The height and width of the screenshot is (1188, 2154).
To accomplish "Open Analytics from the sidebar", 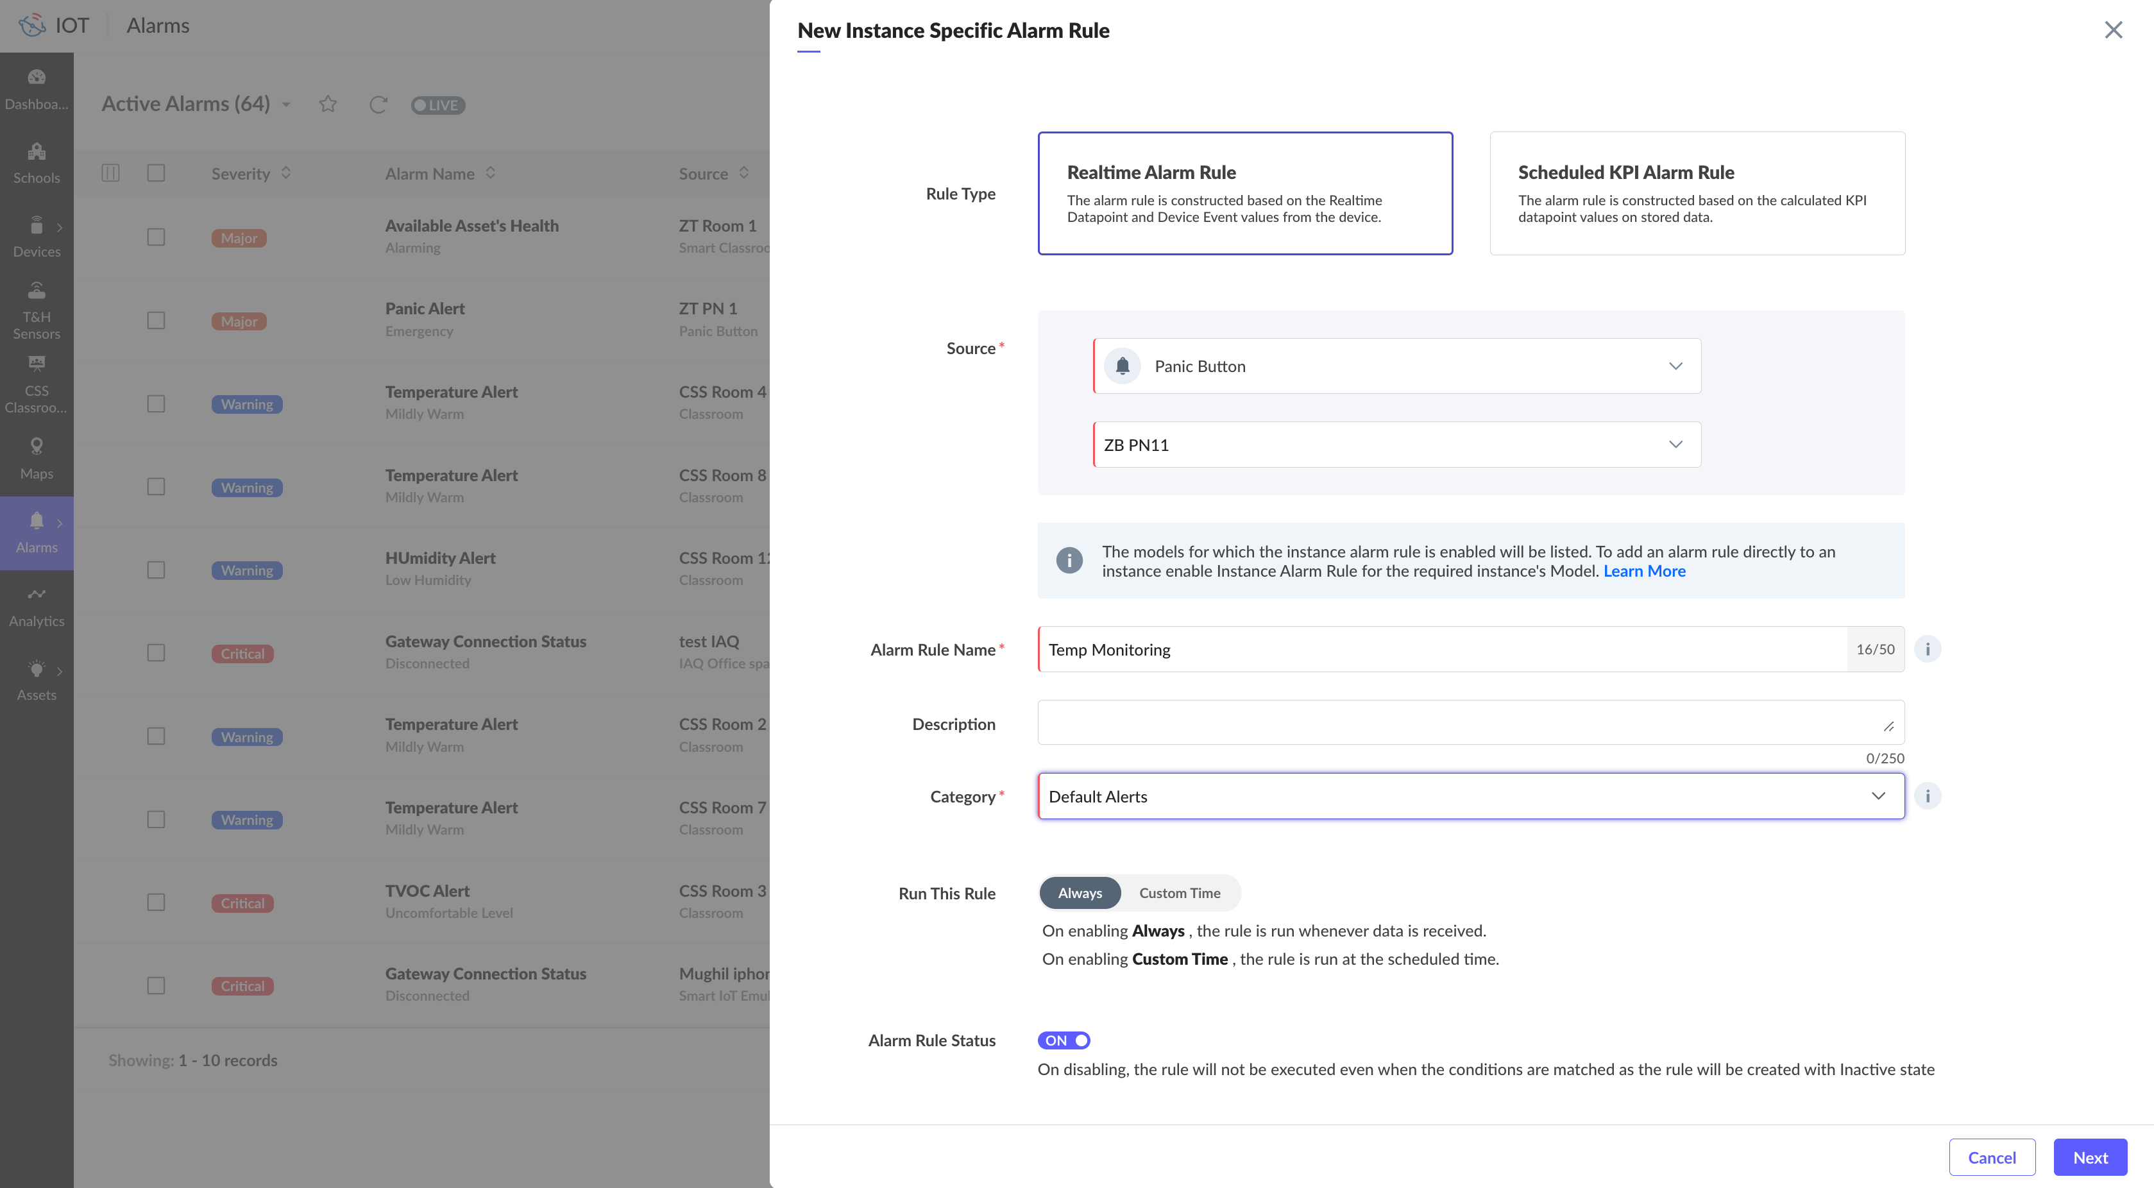I will [36, 606].
